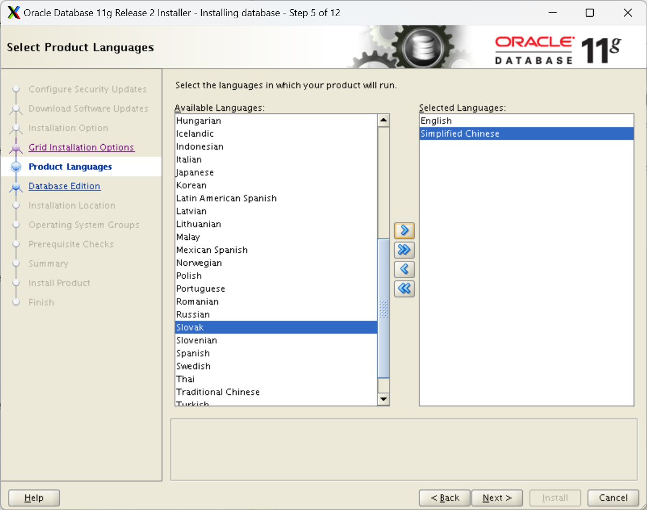Remove selected language with single left arrow
Screen dimensions: 647x510
point(404,270)
